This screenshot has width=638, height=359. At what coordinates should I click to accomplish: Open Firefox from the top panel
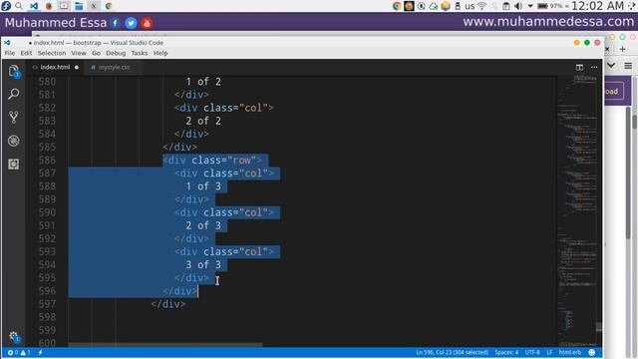(49, 6)
